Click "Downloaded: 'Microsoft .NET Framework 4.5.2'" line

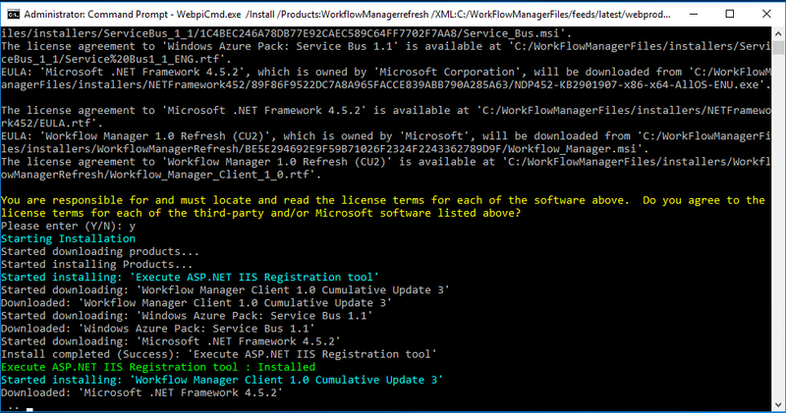(141, 393)
